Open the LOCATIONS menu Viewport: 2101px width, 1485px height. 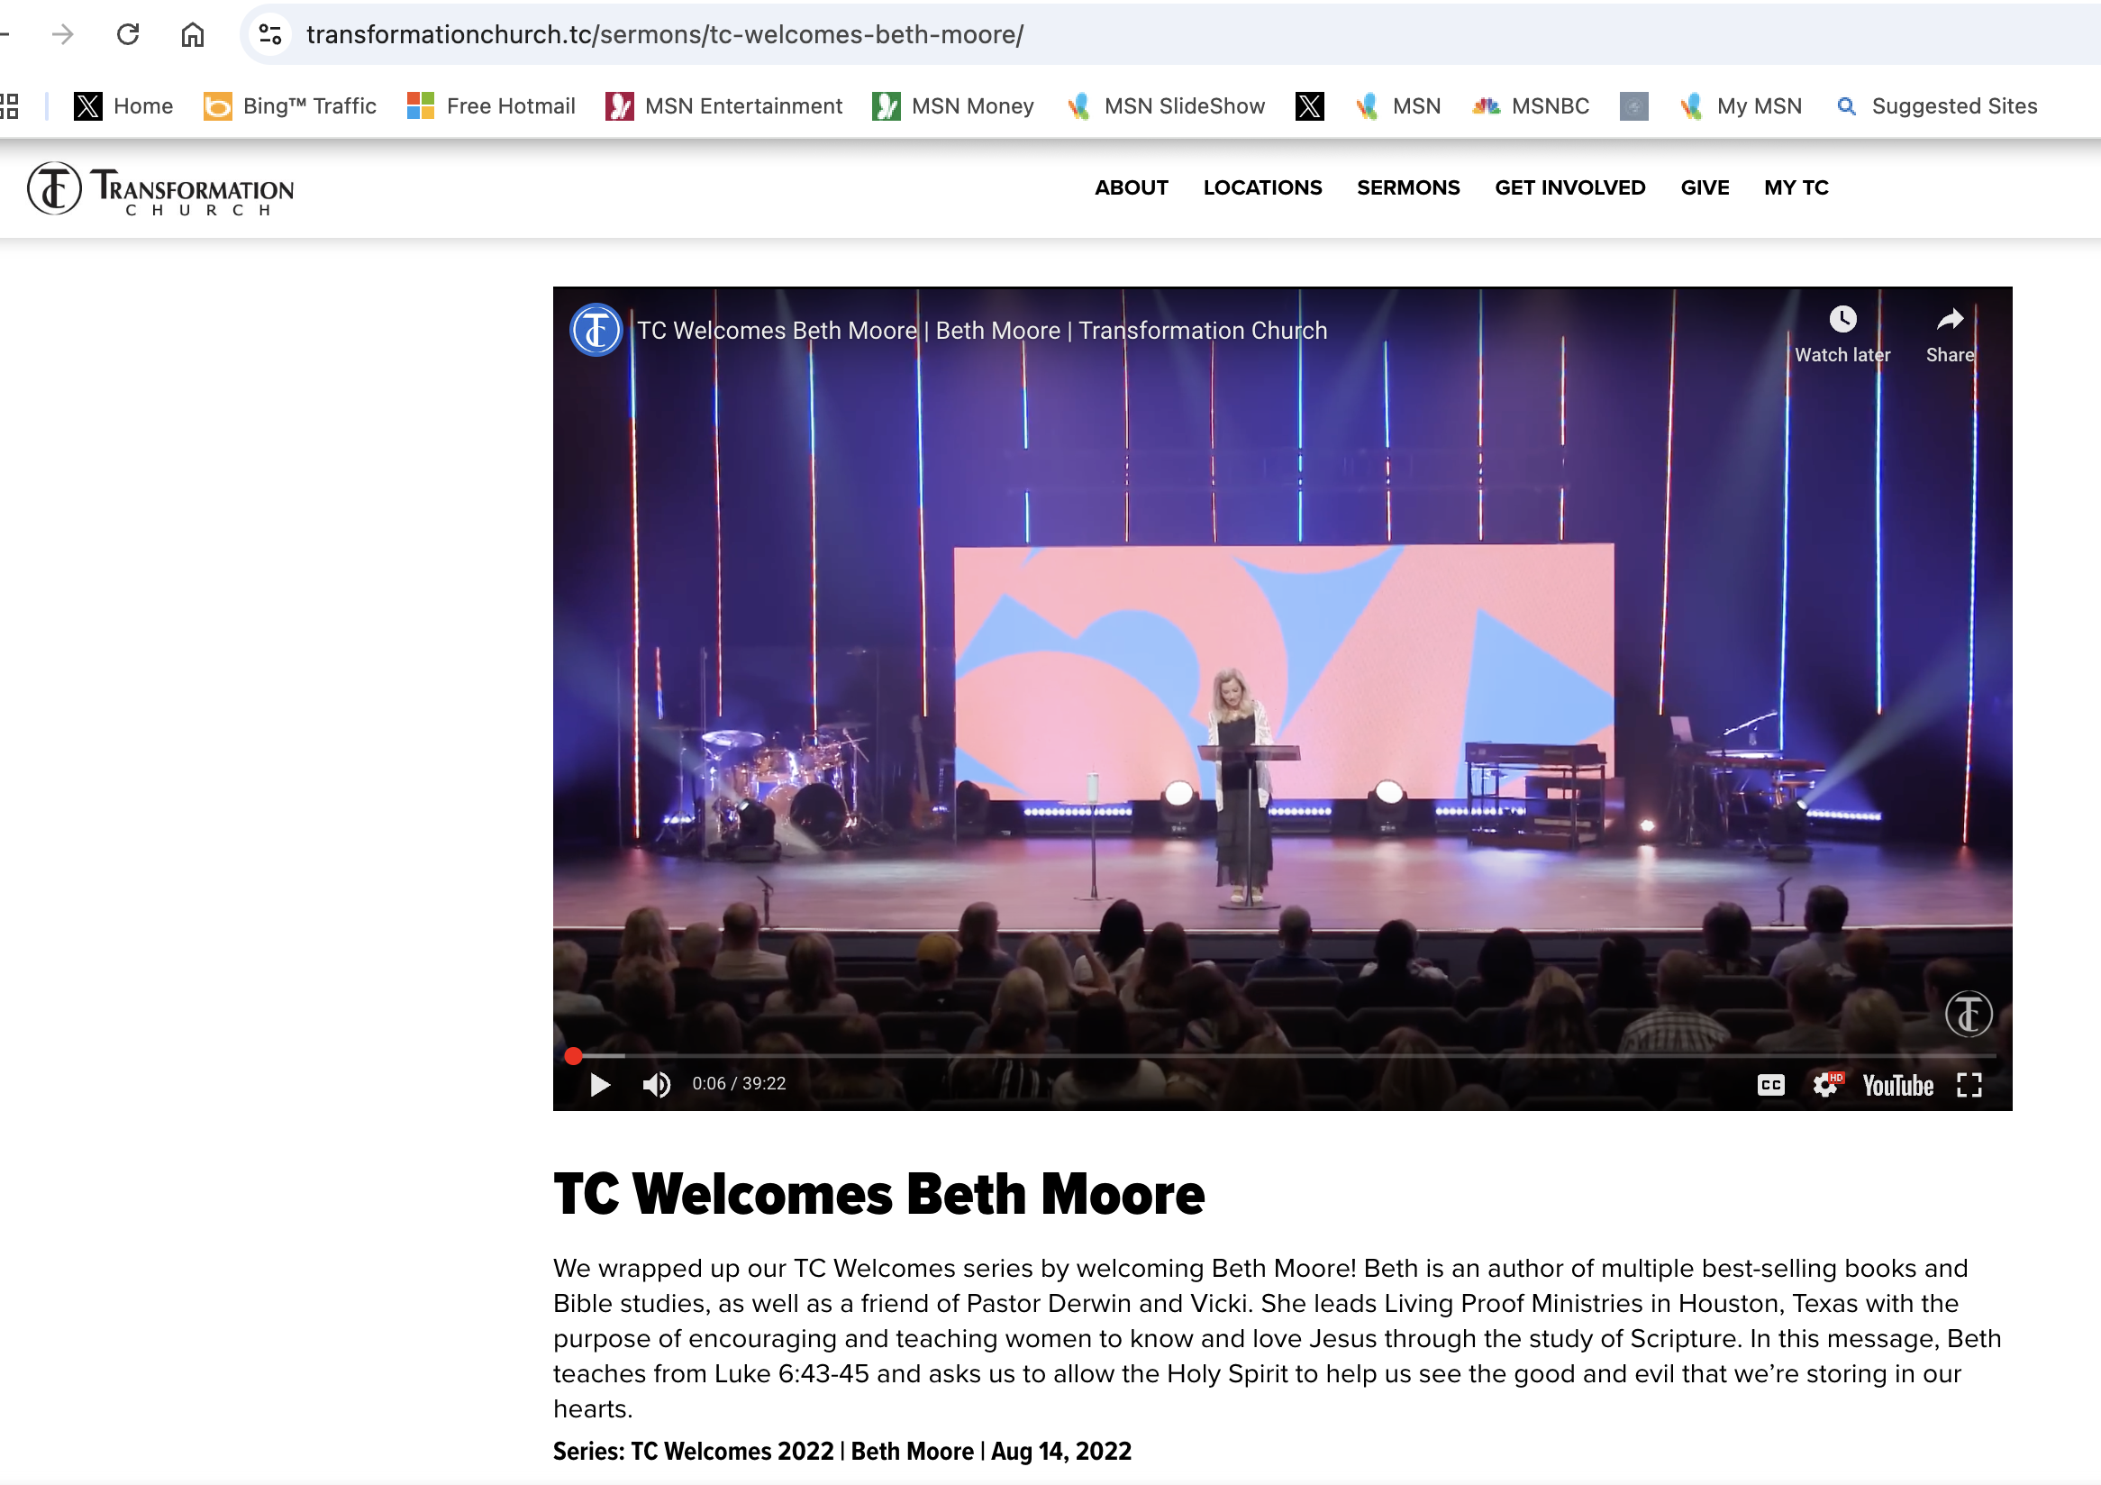[1262, 187]
